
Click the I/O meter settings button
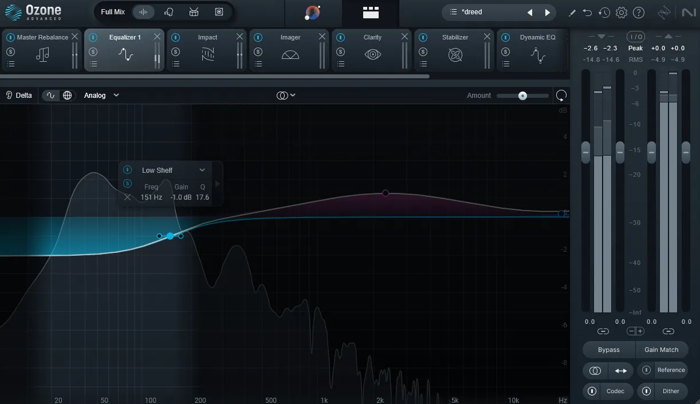pyautogui.click(x=635, y=37)
